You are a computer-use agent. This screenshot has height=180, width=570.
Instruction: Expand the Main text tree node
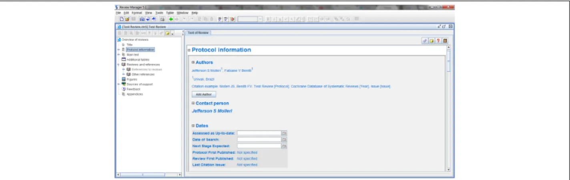click(118, 55)
